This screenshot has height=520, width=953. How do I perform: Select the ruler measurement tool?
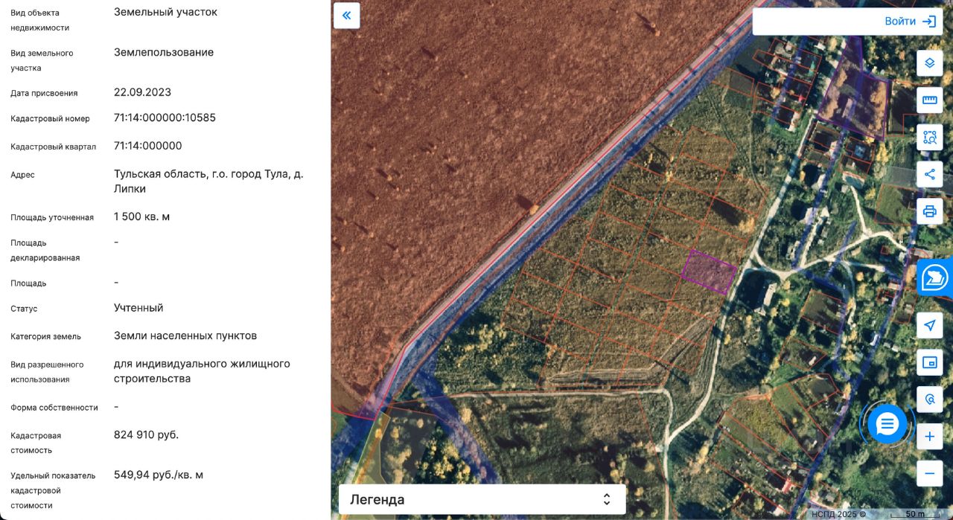pyautogui.click(x=929, y=100)
